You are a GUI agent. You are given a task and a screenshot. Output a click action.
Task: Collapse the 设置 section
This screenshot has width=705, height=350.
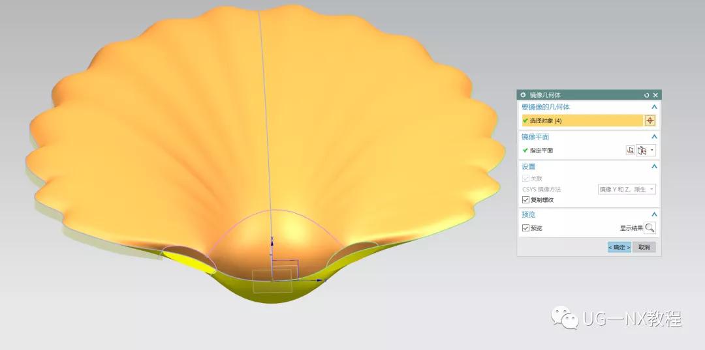tap(654, 166)
